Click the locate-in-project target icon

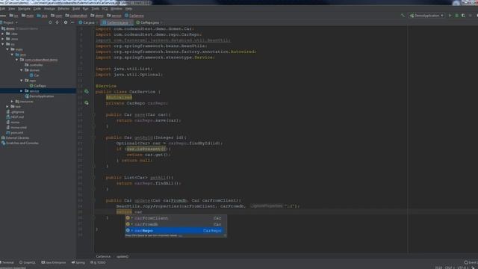click(50, 22)
